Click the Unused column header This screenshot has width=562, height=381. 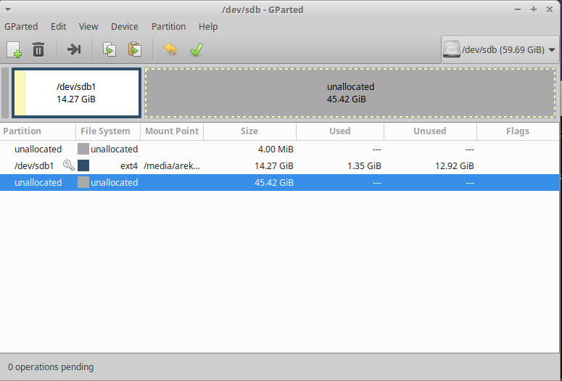tap(430, 131)
